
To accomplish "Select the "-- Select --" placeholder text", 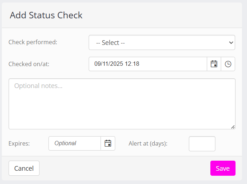I will point(110,43).
